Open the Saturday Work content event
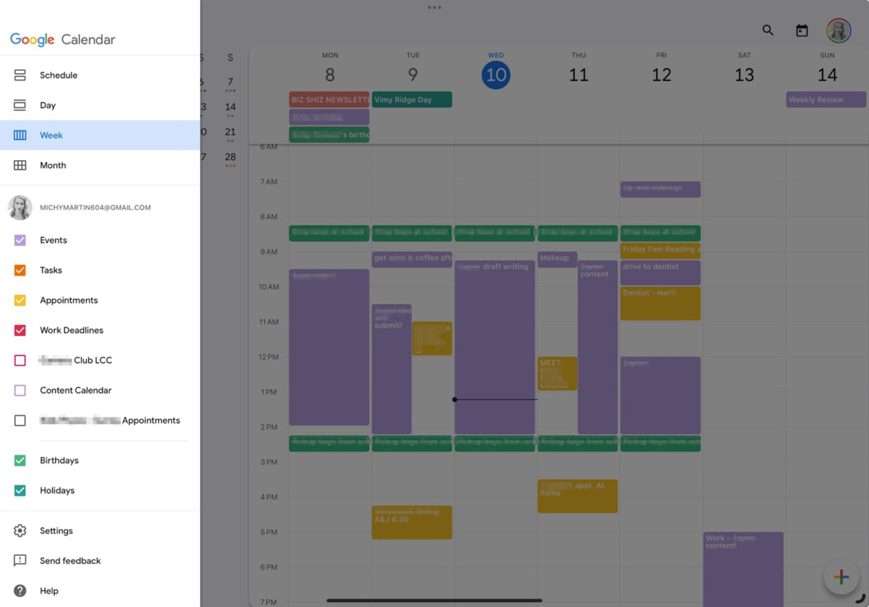 [x=744, y=569]
